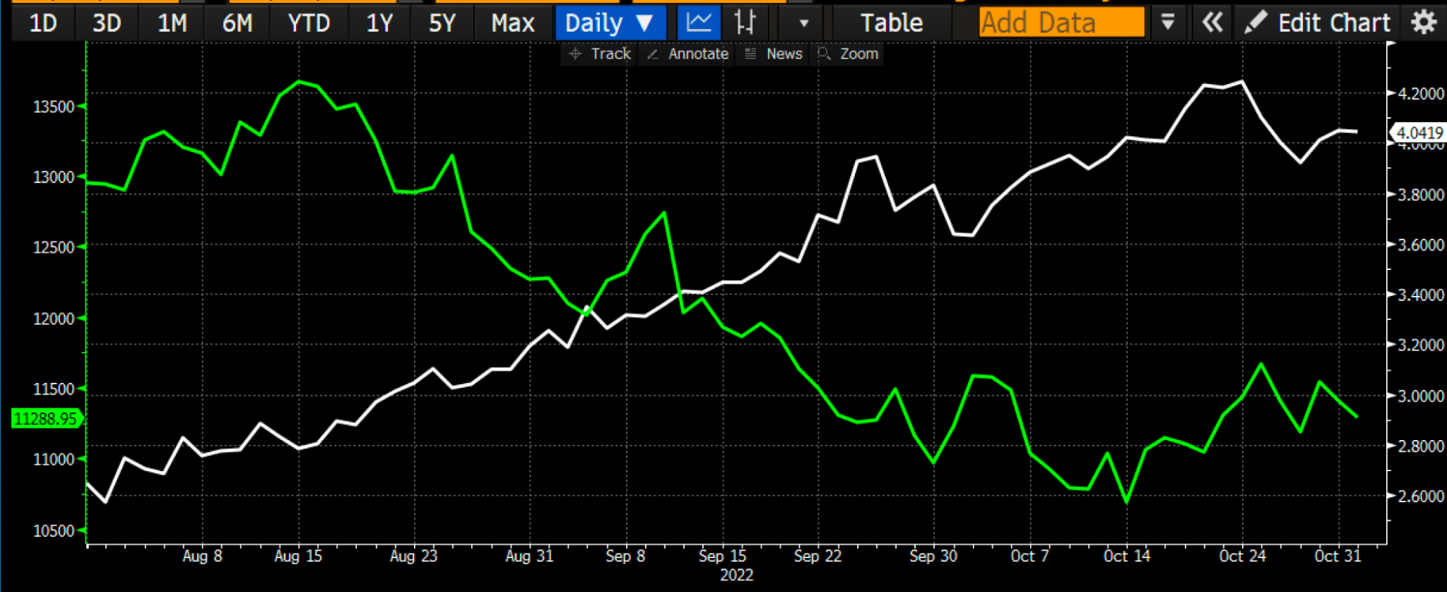Screen dimensions: 1447x592
Task: Switch to the bar/candle chart type icon
Action: pos(745,22)
